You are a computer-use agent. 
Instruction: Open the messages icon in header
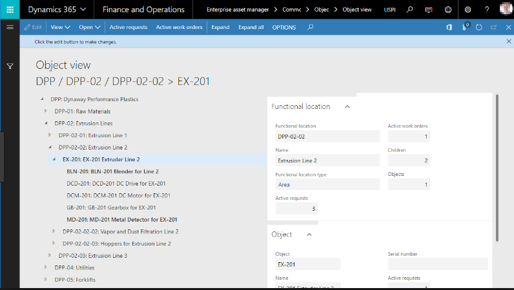point(429,10)
